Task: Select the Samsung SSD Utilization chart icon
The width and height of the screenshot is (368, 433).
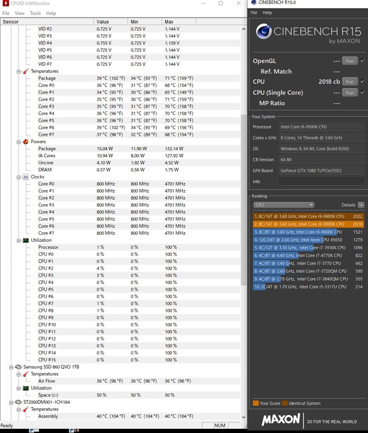Action: tap(26, 388)
